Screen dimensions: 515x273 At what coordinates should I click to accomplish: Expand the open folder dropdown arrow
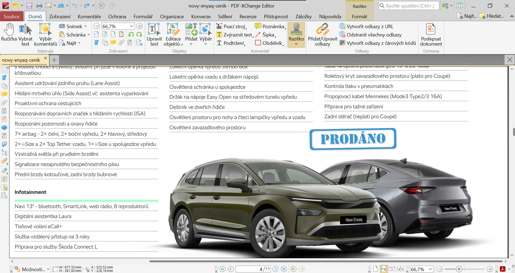coord(22,6)
